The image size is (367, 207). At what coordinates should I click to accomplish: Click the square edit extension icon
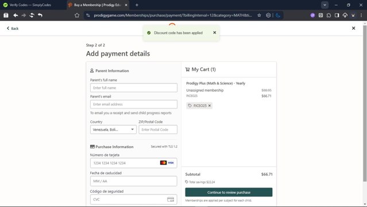coord(320,15)
